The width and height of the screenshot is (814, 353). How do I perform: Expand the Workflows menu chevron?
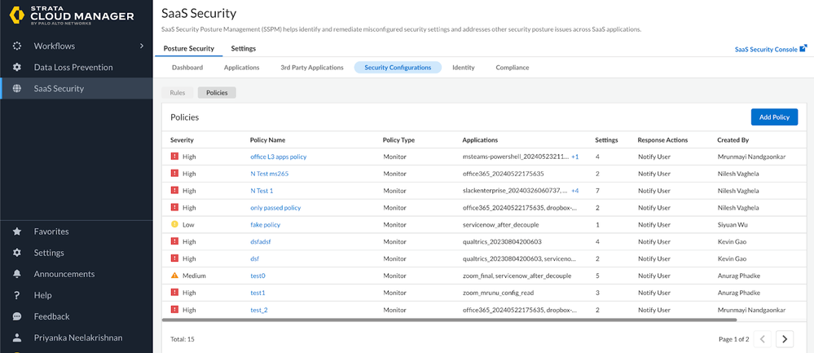pos(142,46)
